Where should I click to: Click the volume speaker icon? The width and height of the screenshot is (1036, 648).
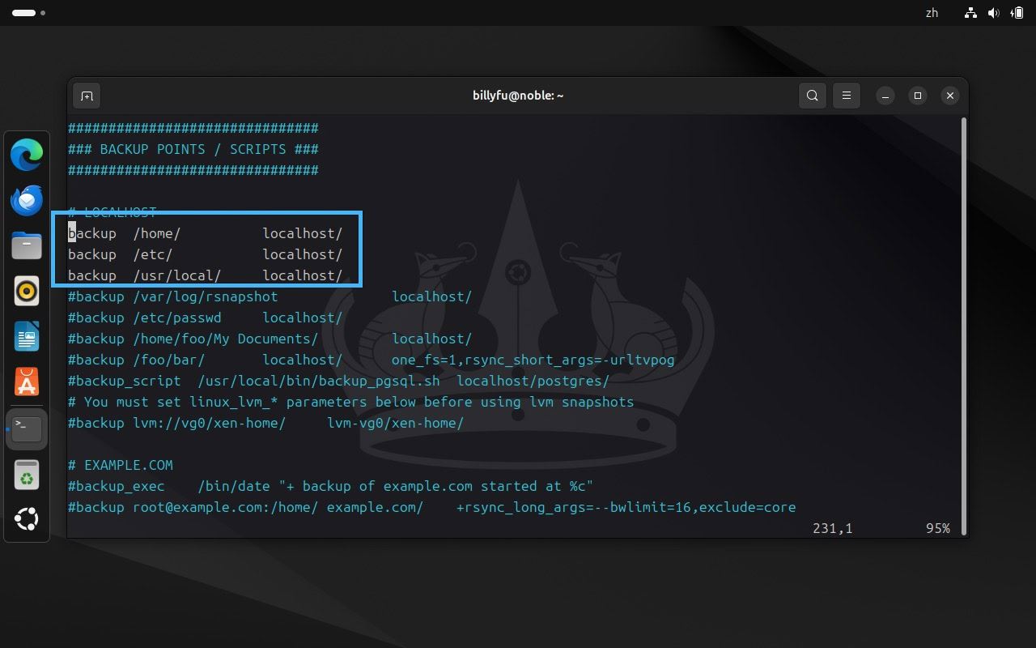pos(994,13)
